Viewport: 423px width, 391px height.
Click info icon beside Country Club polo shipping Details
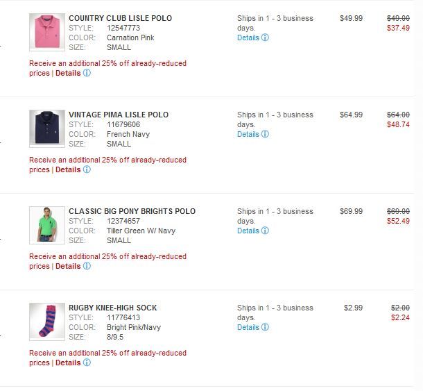(265, 38)
